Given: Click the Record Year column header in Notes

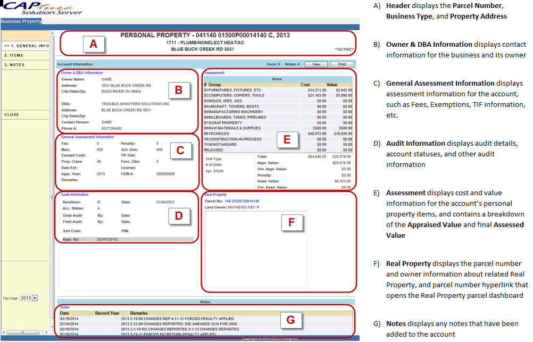Looking at the screenshot, I should click(107, 313).
